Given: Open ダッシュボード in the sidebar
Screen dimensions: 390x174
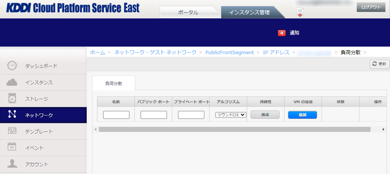Looking at the screenshot, I should [43, 66].
